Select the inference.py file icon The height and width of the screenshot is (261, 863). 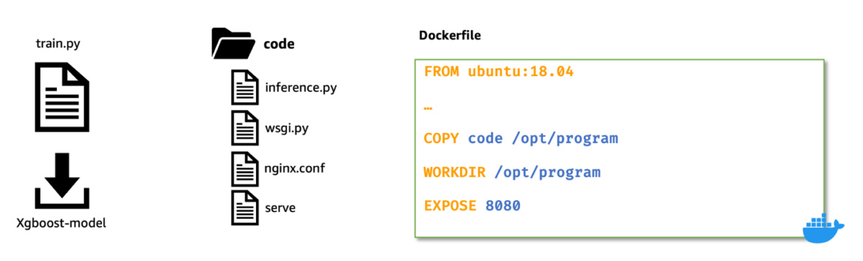tap(245, 88)
